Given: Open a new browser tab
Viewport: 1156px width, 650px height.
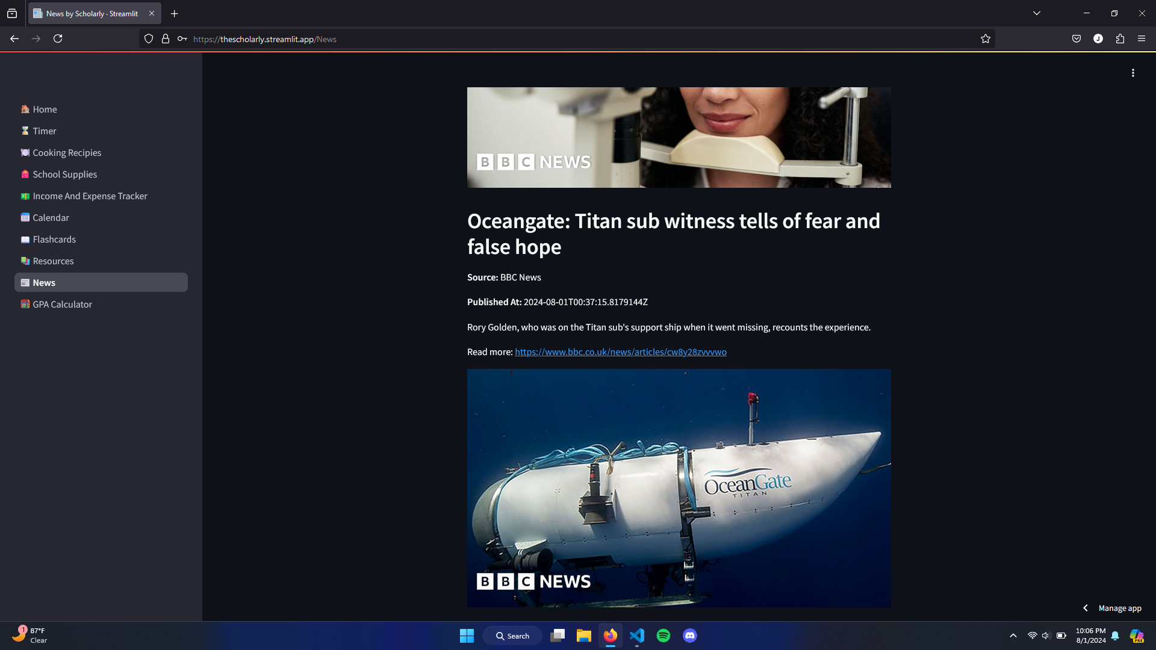Looking at the screenshot, I should click(175, 13).
